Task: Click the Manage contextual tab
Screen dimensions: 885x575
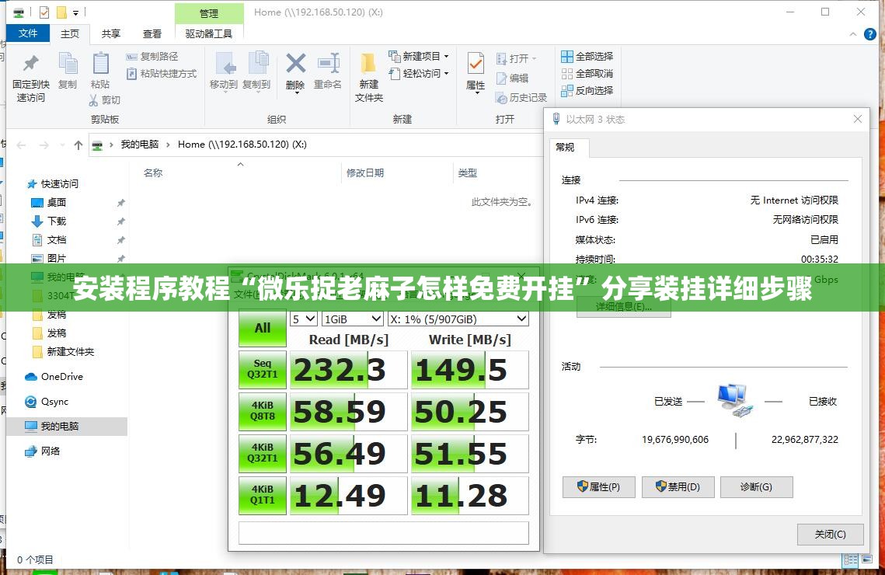Action: [x=209, y=13]
